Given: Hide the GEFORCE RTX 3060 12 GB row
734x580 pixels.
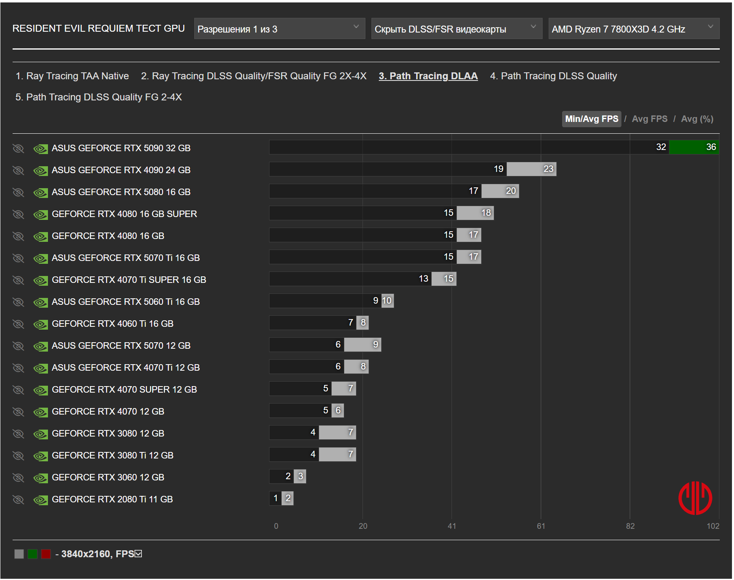Looking at the screenshot, I should pyautogui.click(x=18, y=478).
